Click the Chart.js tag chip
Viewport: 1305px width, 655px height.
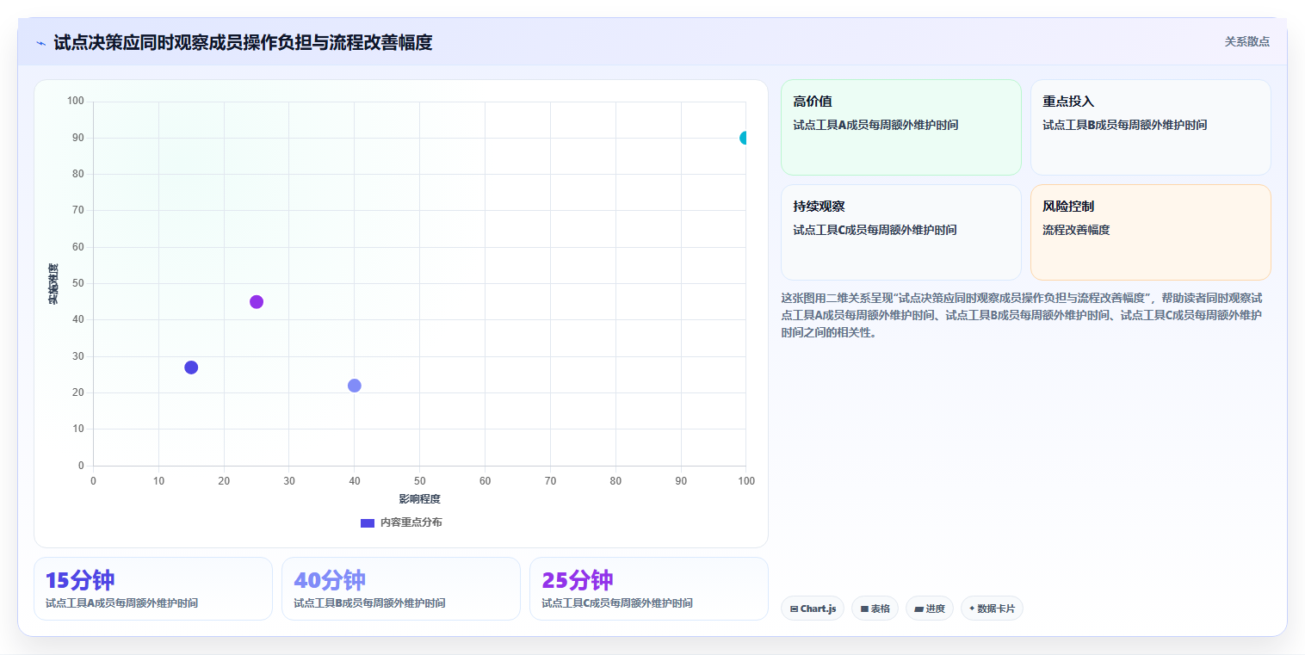coord(813,609)
